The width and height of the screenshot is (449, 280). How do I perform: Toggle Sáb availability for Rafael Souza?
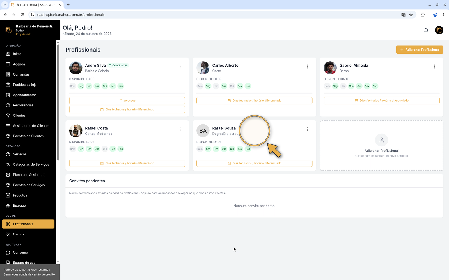tap(248, 149)
